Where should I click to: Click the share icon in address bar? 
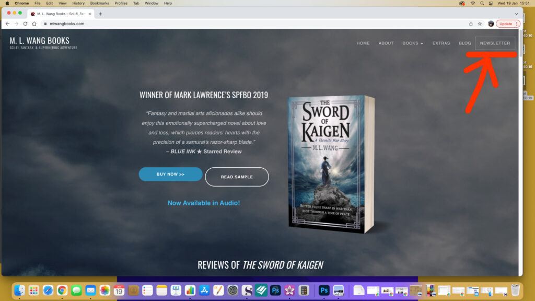click(471, 24)
